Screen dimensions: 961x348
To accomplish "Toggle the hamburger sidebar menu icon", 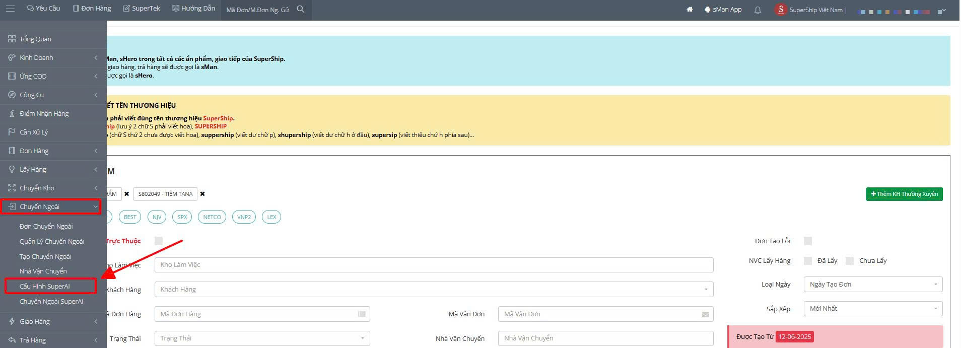I will point(10,9).
